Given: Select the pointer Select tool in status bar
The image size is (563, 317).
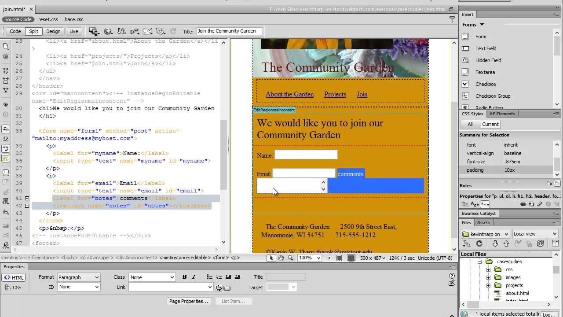Looking at the screenshot, I should [x=271, y=258].
